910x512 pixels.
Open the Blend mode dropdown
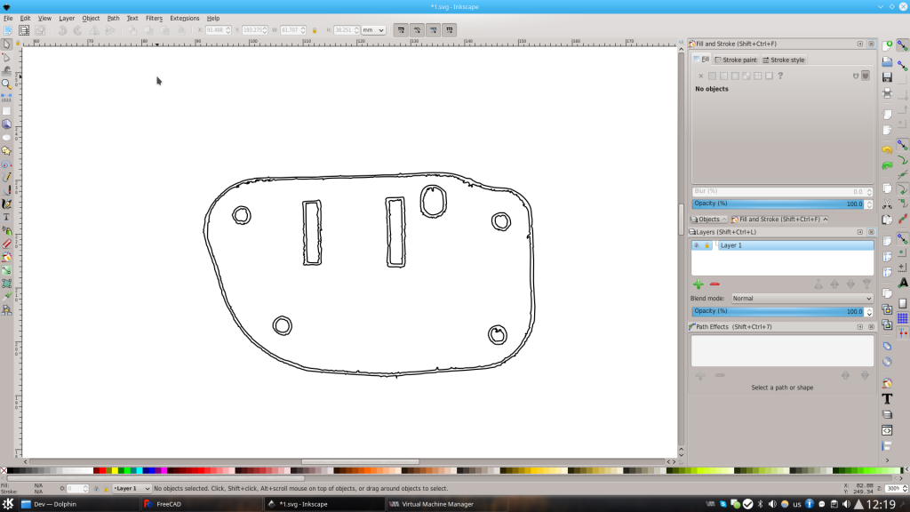coord(802,299)
